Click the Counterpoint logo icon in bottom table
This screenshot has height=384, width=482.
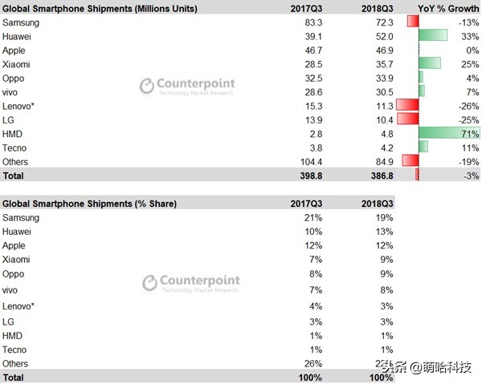pyautogui.click(x=149, y=282)
